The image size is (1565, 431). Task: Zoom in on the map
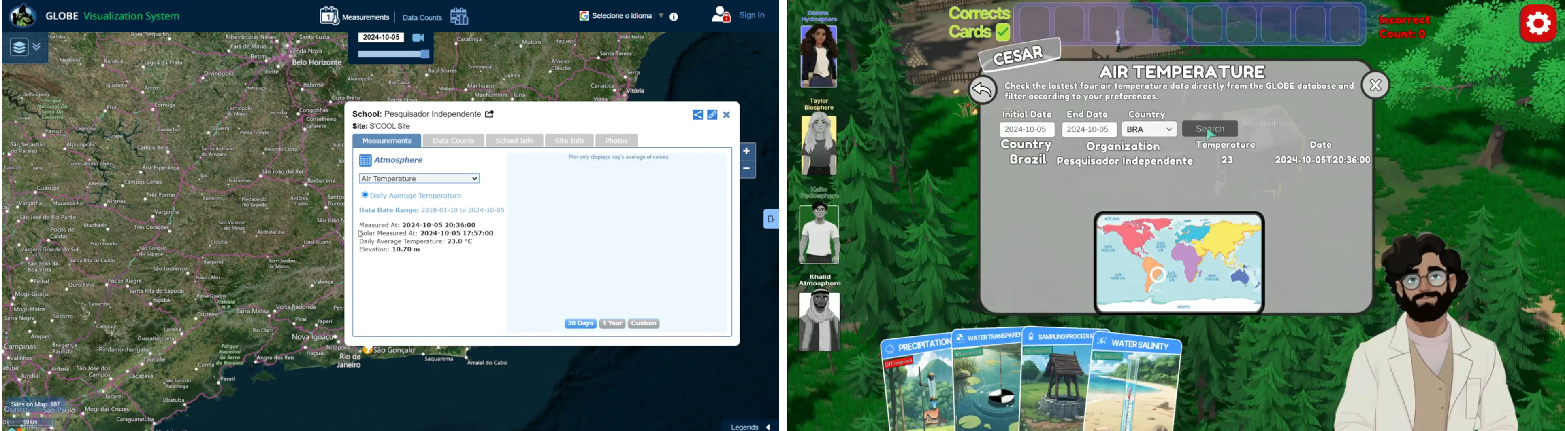[747, 151]
